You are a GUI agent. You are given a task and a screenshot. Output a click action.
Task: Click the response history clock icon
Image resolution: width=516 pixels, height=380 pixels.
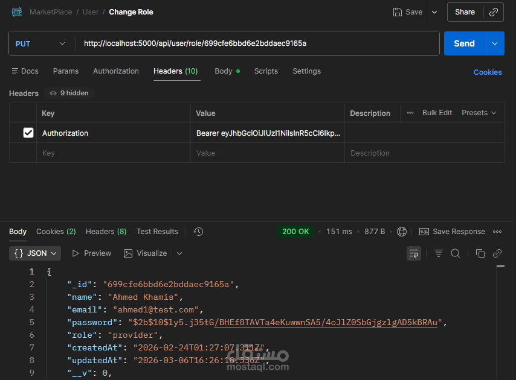point(198,232)
